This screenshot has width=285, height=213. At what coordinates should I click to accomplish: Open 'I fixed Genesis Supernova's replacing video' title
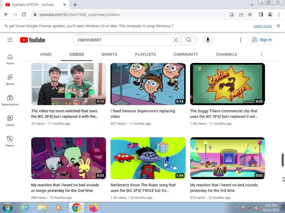pyautogui.click(x=143, y=114)
